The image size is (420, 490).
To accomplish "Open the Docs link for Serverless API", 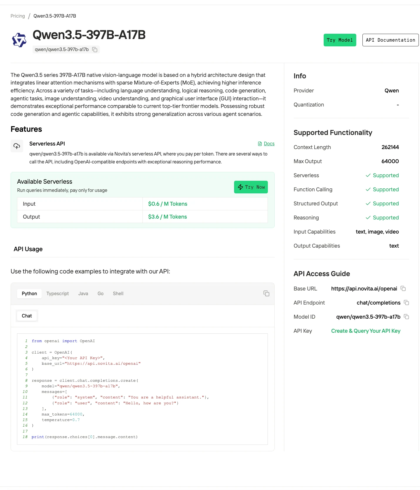I will [266, 143].
